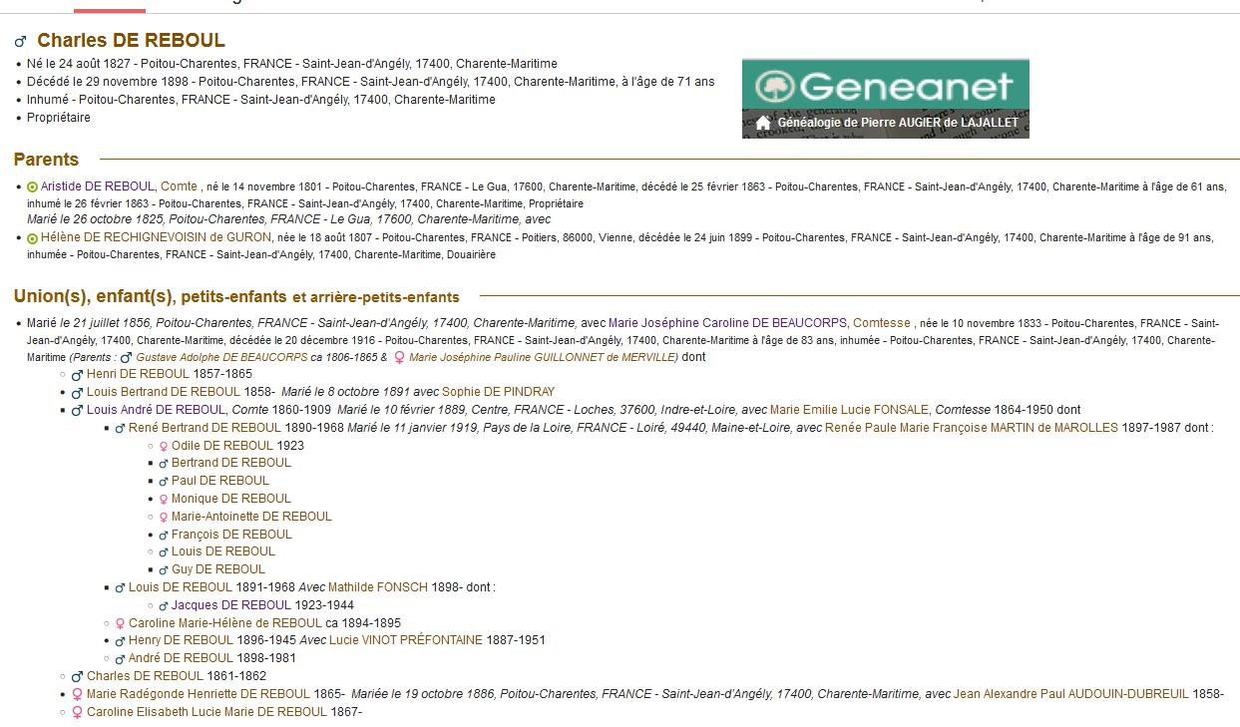The image size is (1240, 727).
Task: Click male symbol beside René Bertrand DE REBOUL
Action: [120, 429]
